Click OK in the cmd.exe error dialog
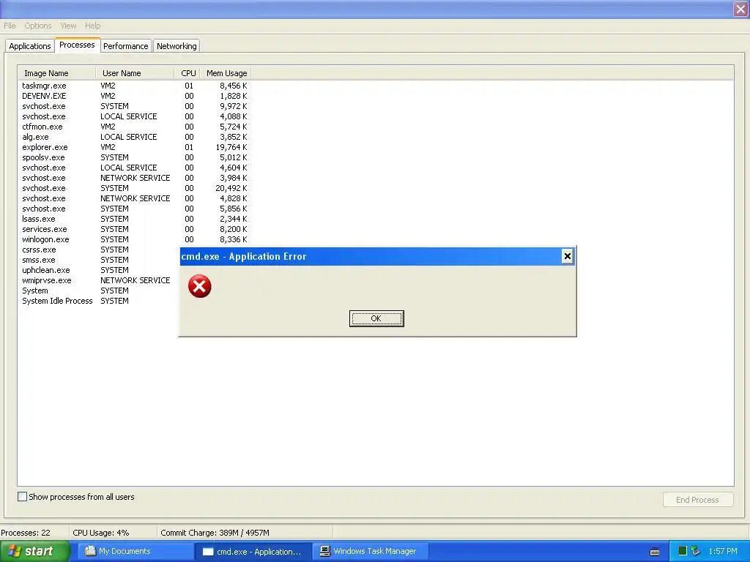The image size is (750, 562). (376, 318)
